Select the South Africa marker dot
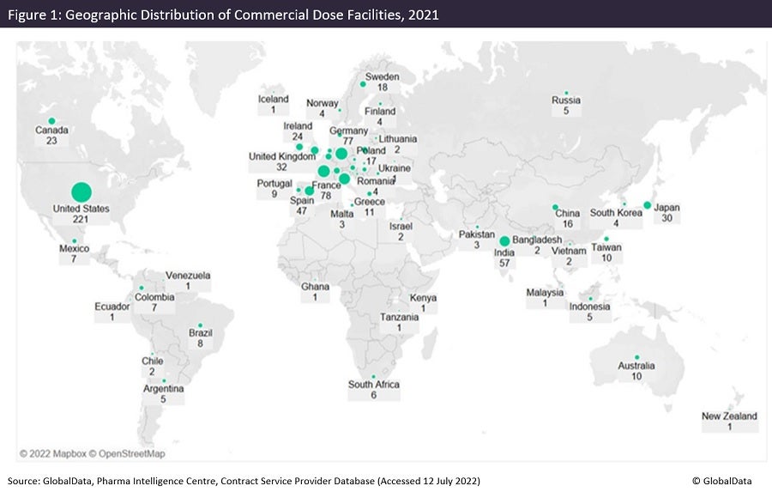 tap(373, 377)
